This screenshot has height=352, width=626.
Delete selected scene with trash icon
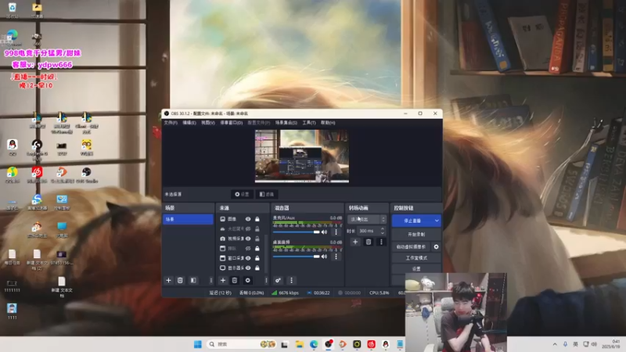180,281
